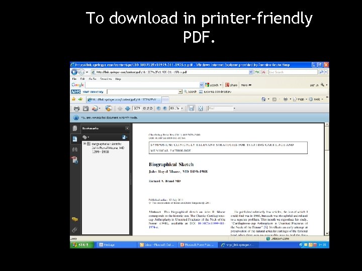Open a new blank browser tab
This screenshot has height=271, width=362.
(x=165, y=99)
